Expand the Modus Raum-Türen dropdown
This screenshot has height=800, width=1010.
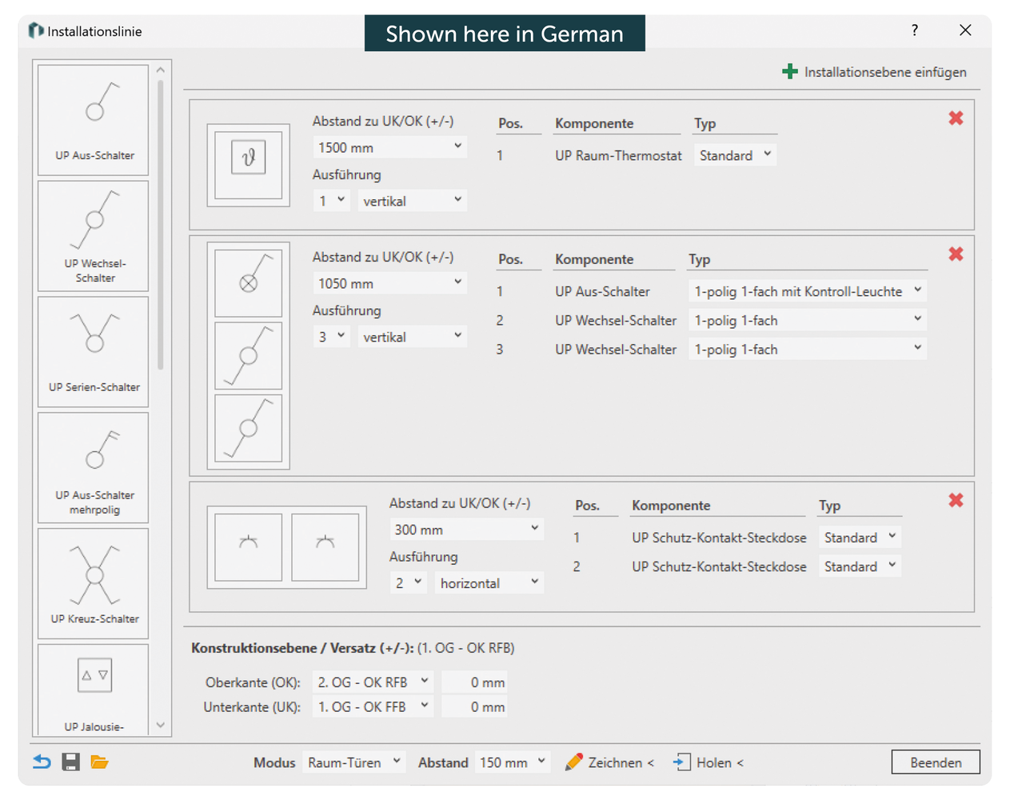(353, 762)
